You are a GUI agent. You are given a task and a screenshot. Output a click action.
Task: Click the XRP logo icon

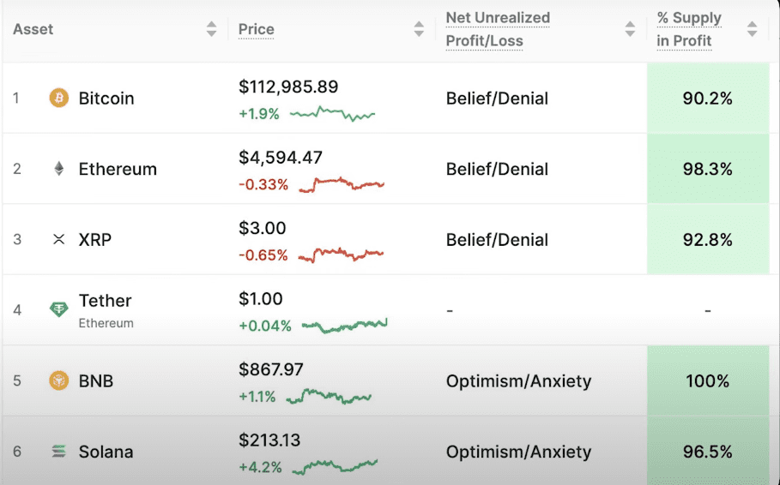58,239
